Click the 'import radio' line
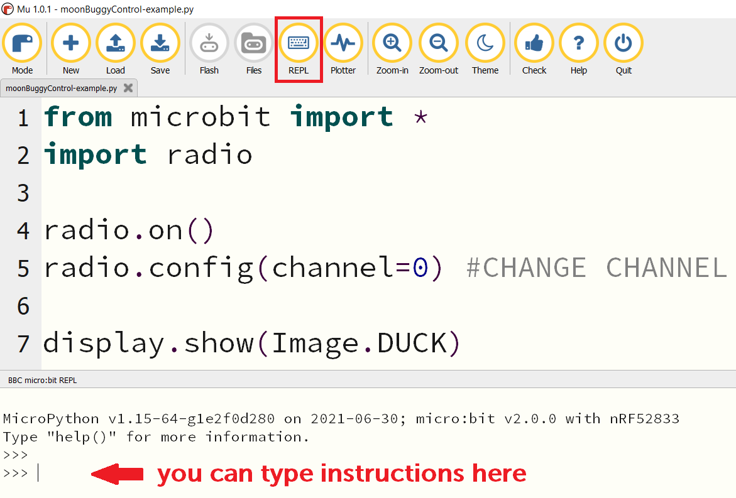The image size is (736, 498). click(148, 154)
